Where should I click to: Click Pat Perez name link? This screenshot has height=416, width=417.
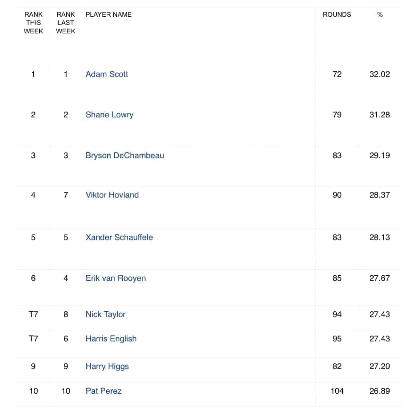[104, 391]
